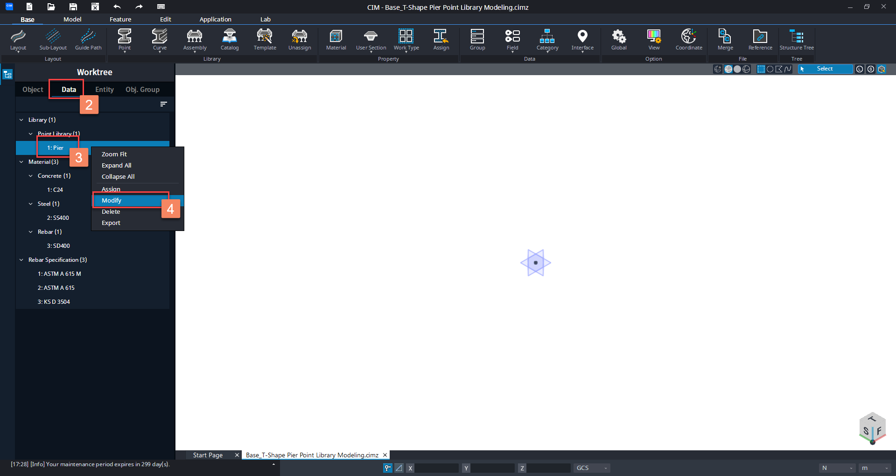The width and height of the screenshot is (896, 476).
Task: Toggle freeform curve selection mode
Action: (788, 69)
